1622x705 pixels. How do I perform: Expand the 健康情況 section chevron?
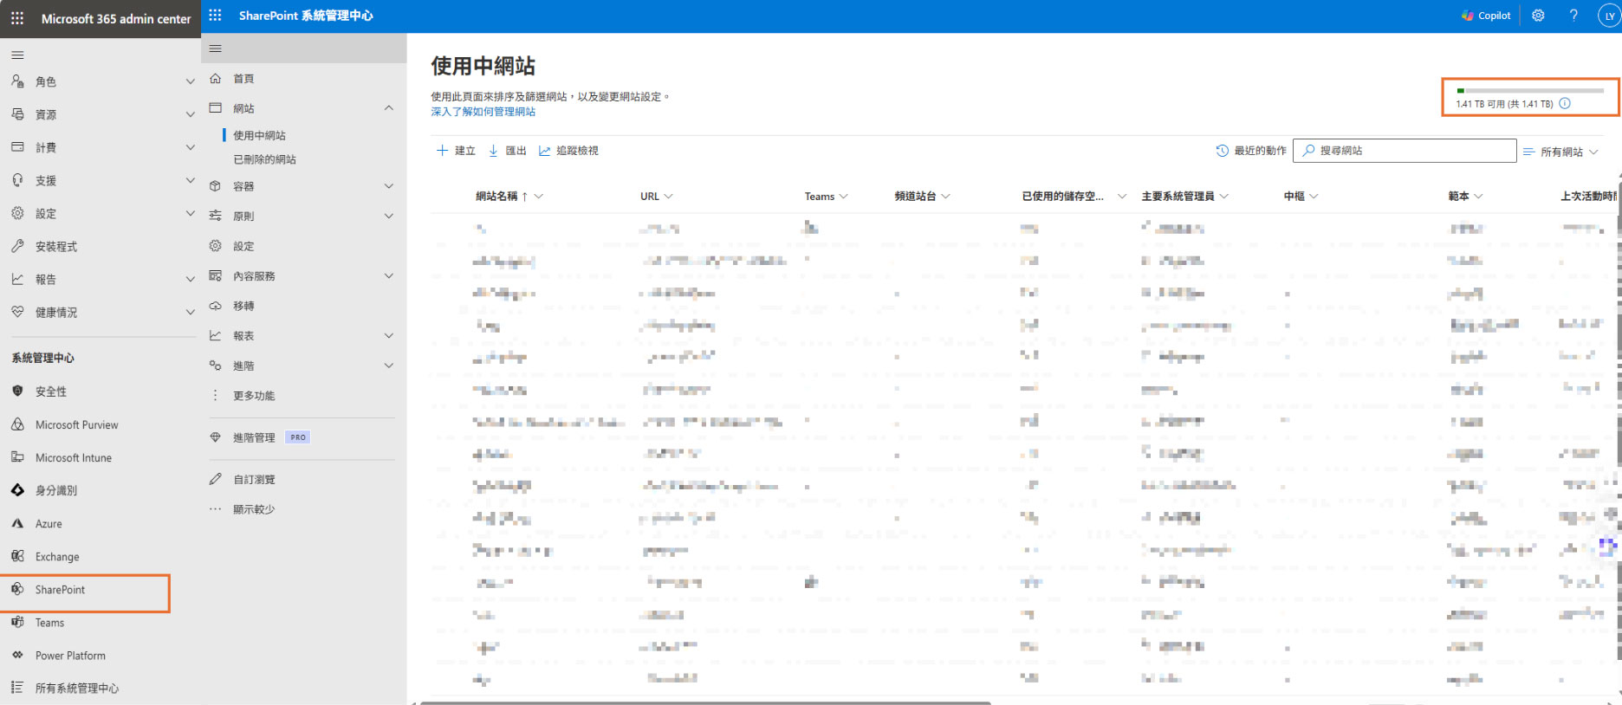[x=191, y=312]
